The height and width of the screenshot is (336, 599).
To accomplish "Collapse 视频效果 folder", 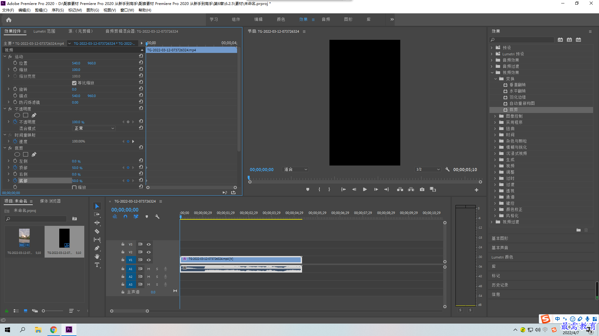I will (x=492, y=72).
